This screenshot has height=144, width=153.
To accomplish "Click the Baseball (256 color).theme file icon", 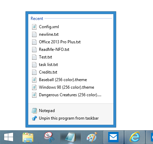I will point(34,80).
